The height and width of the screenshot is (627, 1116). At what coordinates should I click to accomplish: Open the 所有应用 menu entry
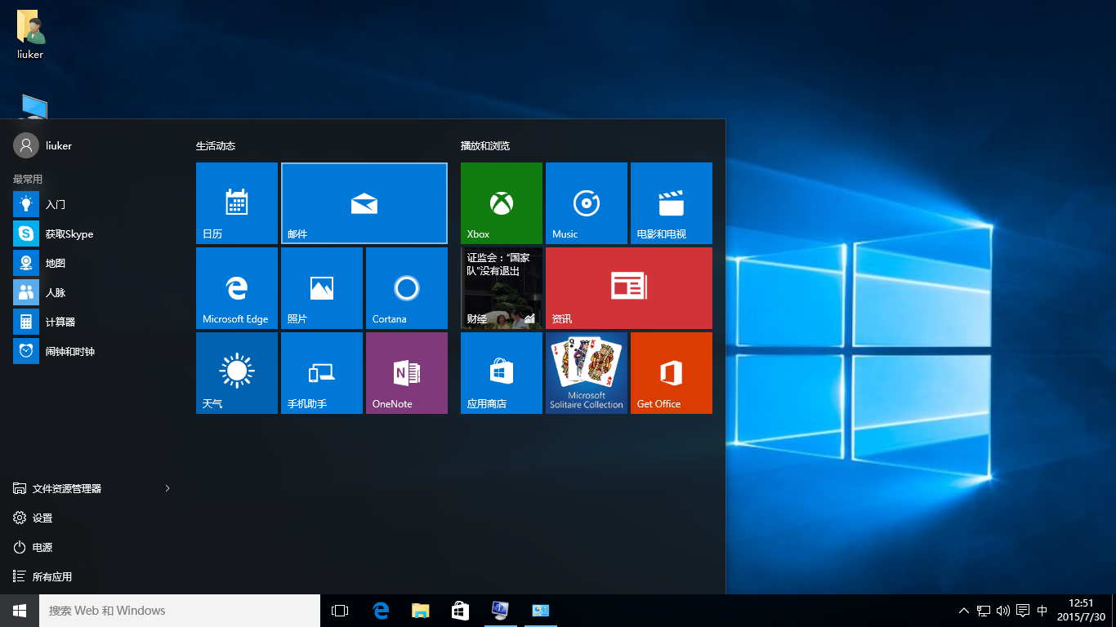[x=59, y=576]
